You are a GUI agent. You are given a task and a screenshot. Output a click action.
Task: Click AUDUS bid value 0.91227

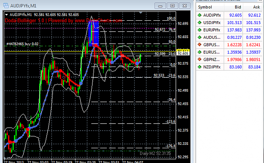pyautogui.click(x=234, y=38)
